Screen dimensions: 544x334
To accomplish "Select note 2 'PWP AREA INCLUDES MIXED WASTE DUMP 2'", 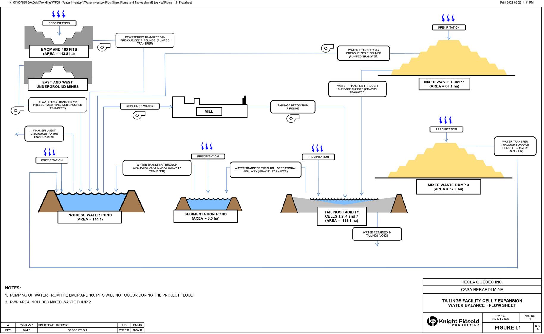I will [48, 302].
